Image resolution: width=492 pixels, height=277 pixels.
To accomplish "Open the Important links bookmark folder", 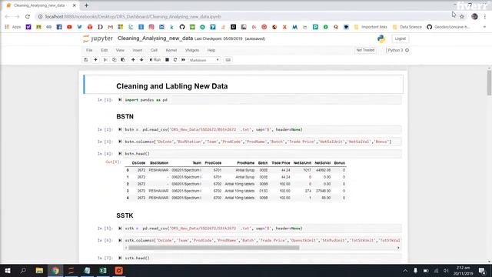I will [x=371, y=27].
